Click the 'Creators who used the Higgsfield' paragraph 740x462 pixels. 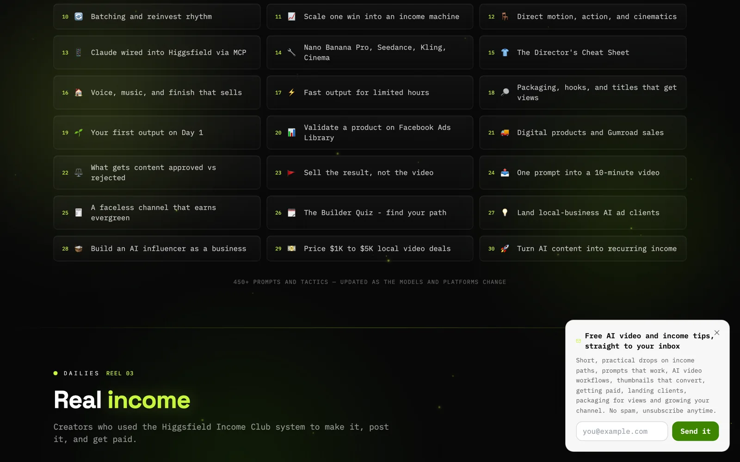[221, 433]
